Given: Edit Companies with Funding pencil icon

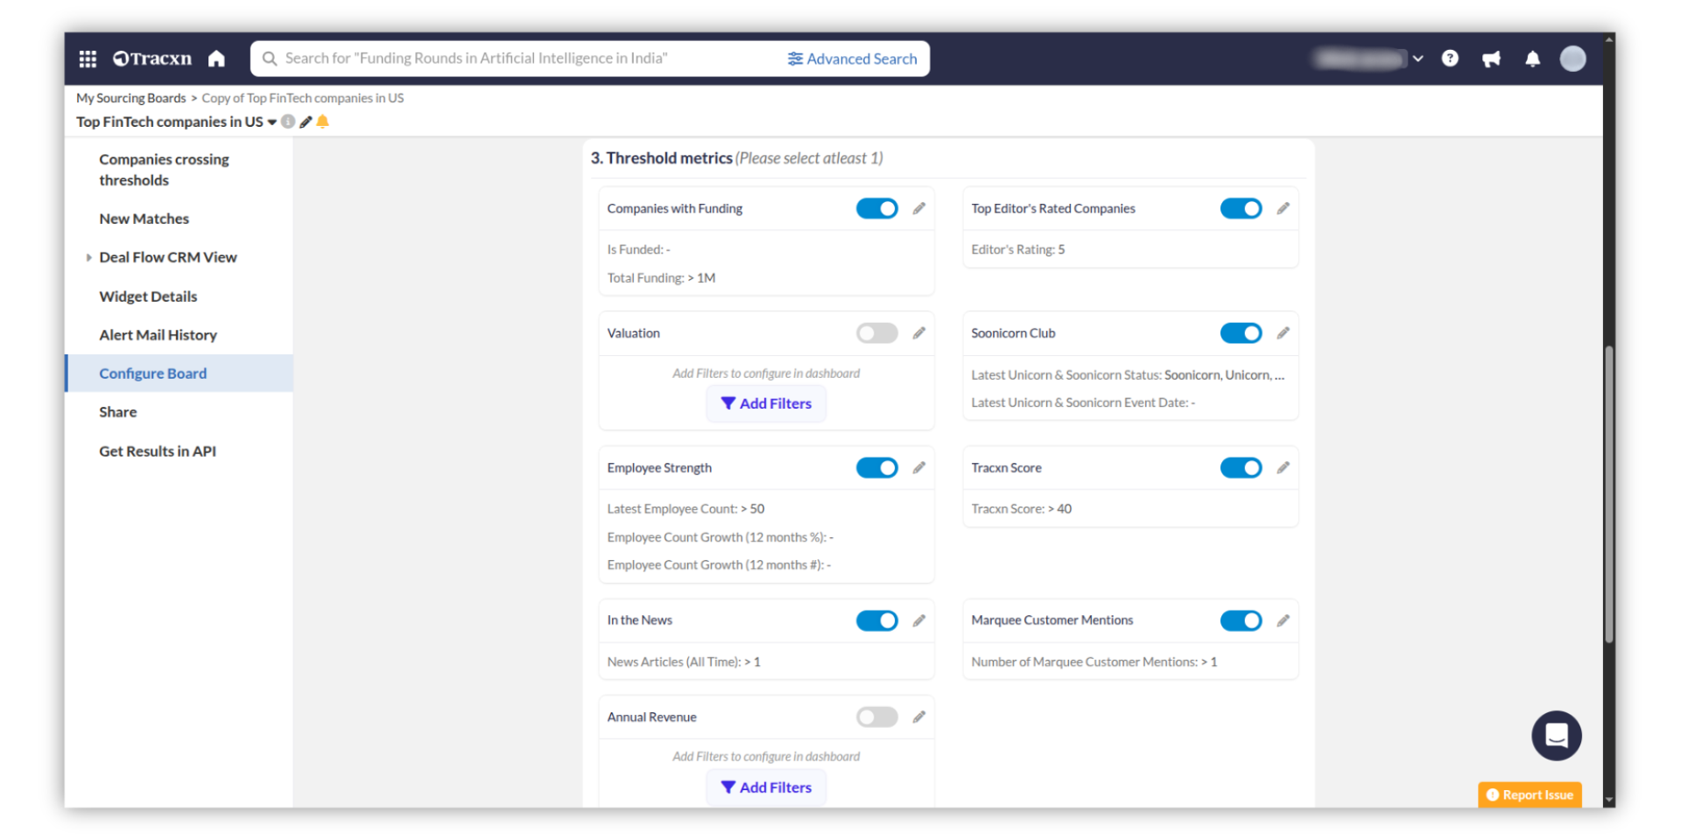Looking at the screenshot, I should [x=918, y=208].
